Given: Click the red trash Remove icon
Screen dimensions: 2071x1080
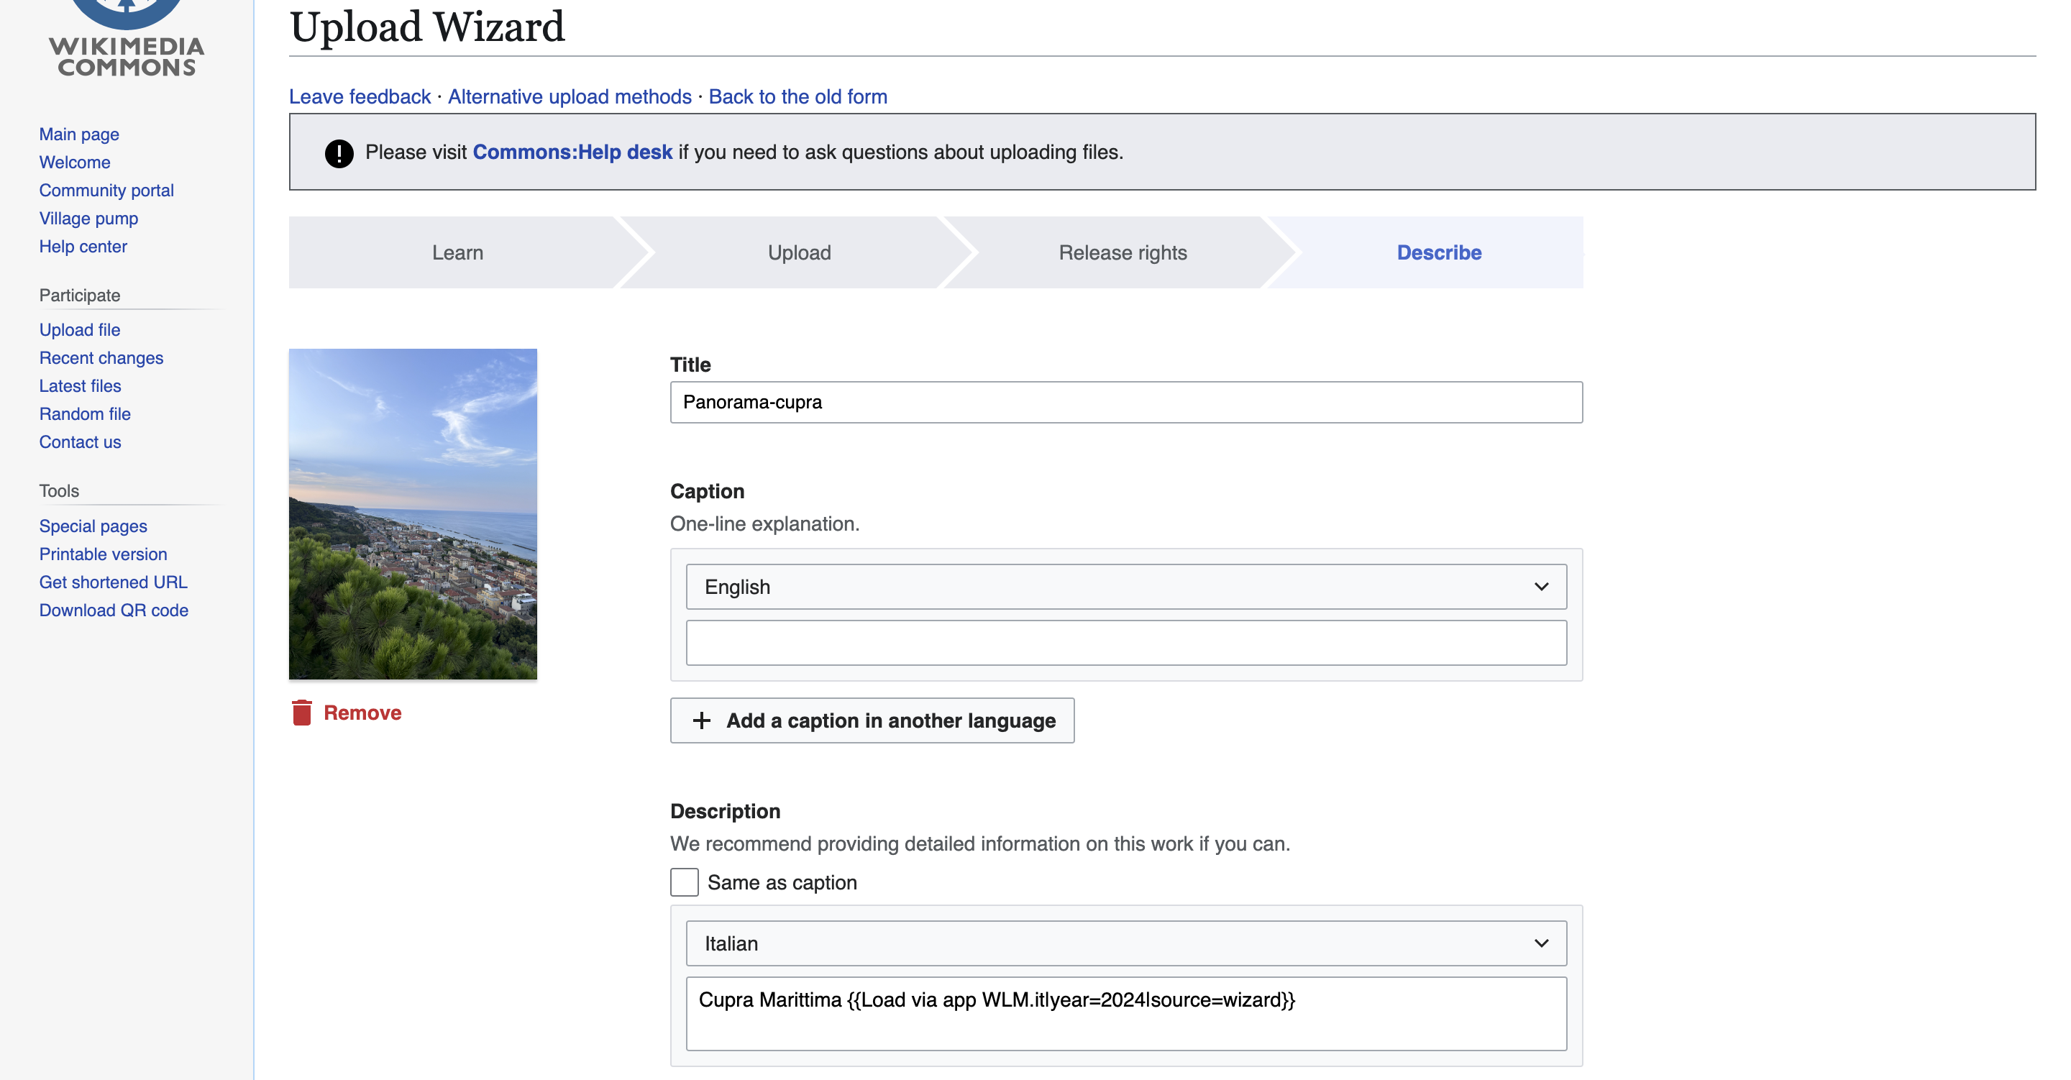Looking at the screenshot, I should click(302, 713).
